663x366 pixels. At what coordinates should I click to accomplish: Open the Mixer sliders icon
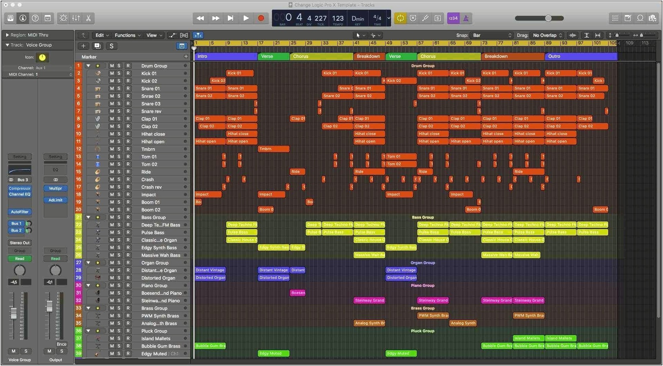click(x=76, y=18)
